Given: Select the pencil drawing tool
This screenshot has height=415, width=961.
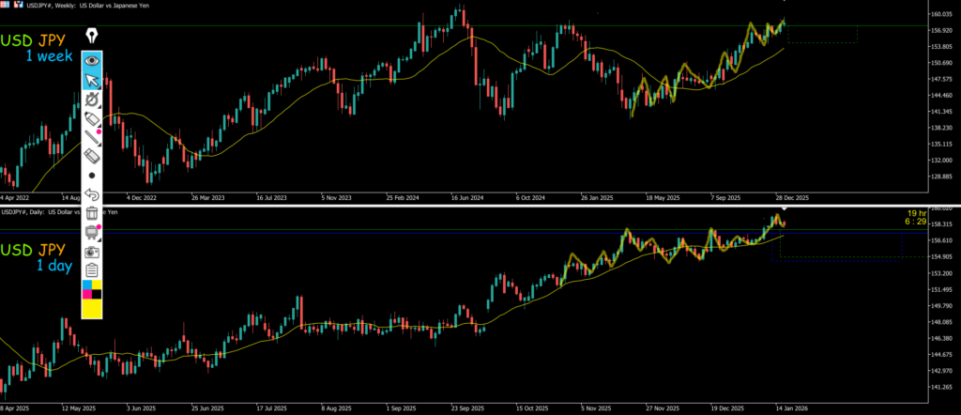Looking at the screenshot, I should pos(92,118).
